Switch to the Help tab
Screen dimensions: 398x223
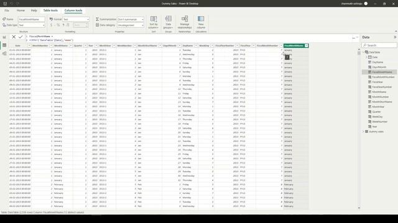[34, 11]
